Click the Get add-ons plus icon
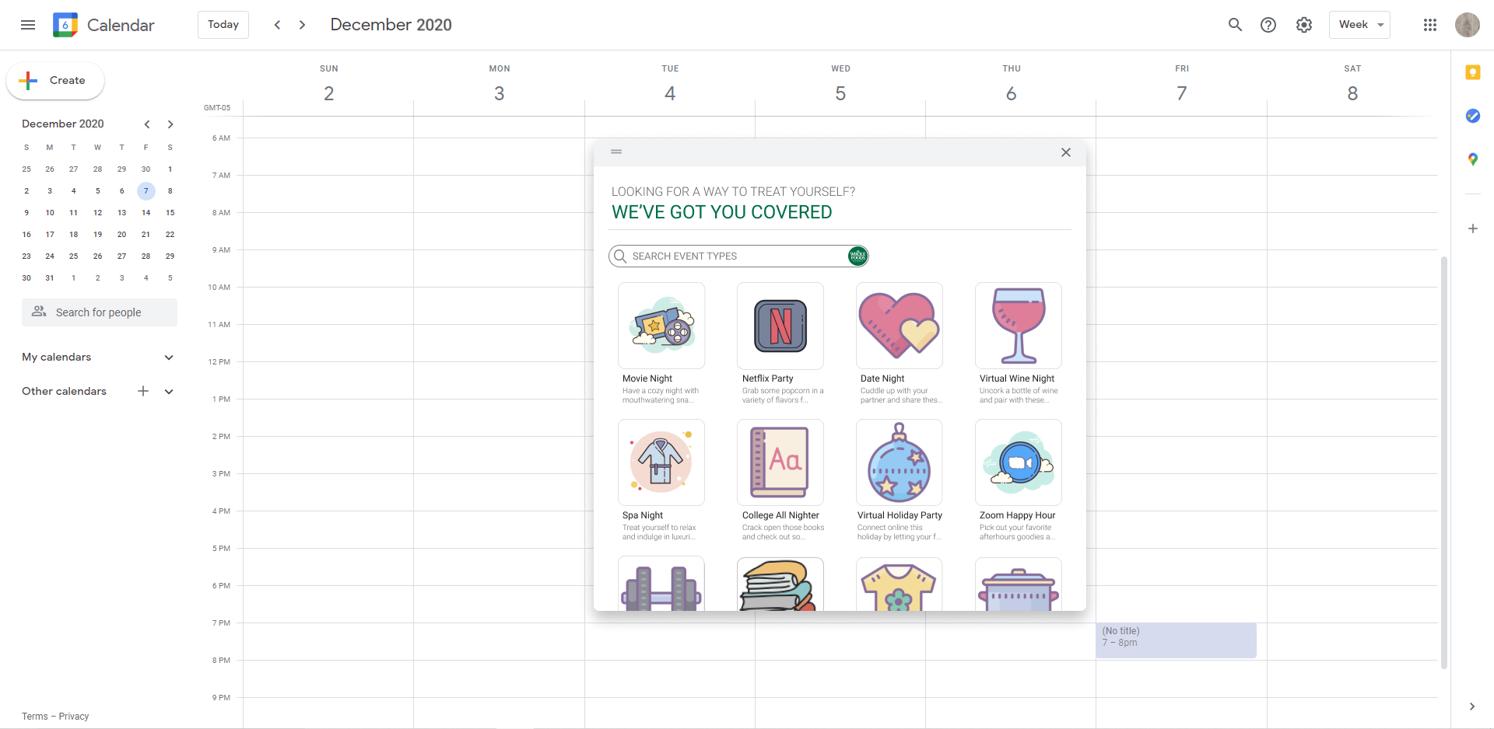Viewport: 1494px width, 729px height. (1472, 228)
